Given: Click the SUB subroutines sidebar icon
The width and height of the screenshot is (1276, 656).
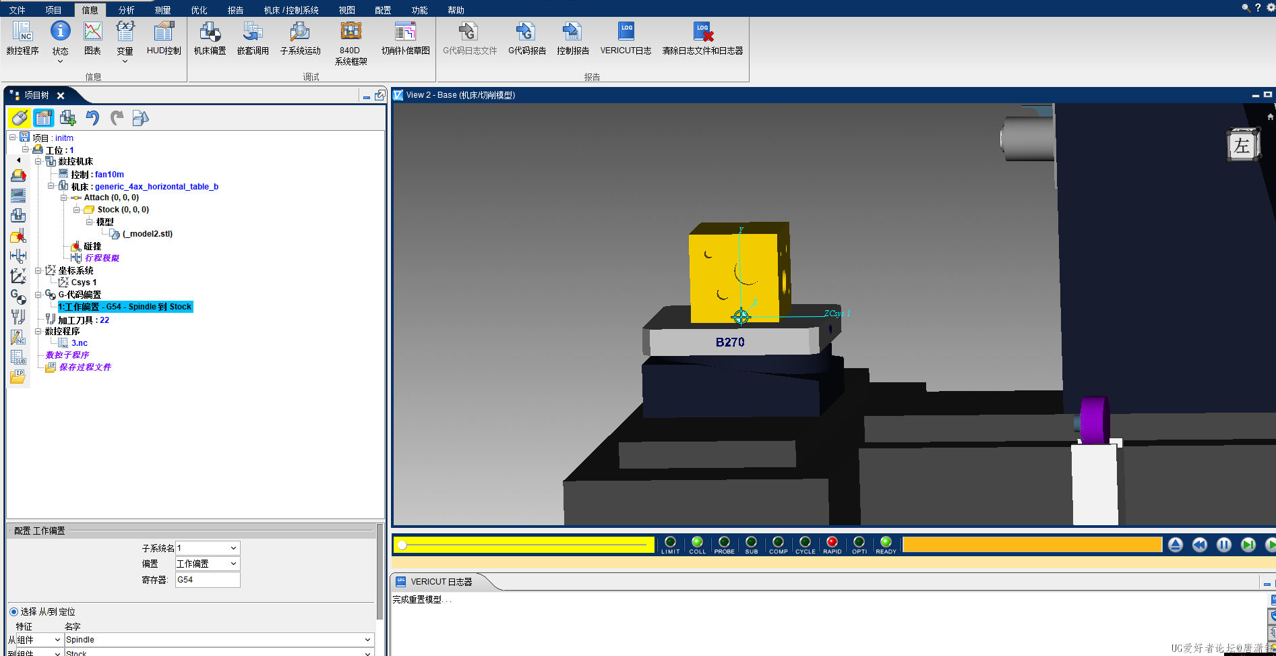Looking at the screenshot, I should coord(18,357).
